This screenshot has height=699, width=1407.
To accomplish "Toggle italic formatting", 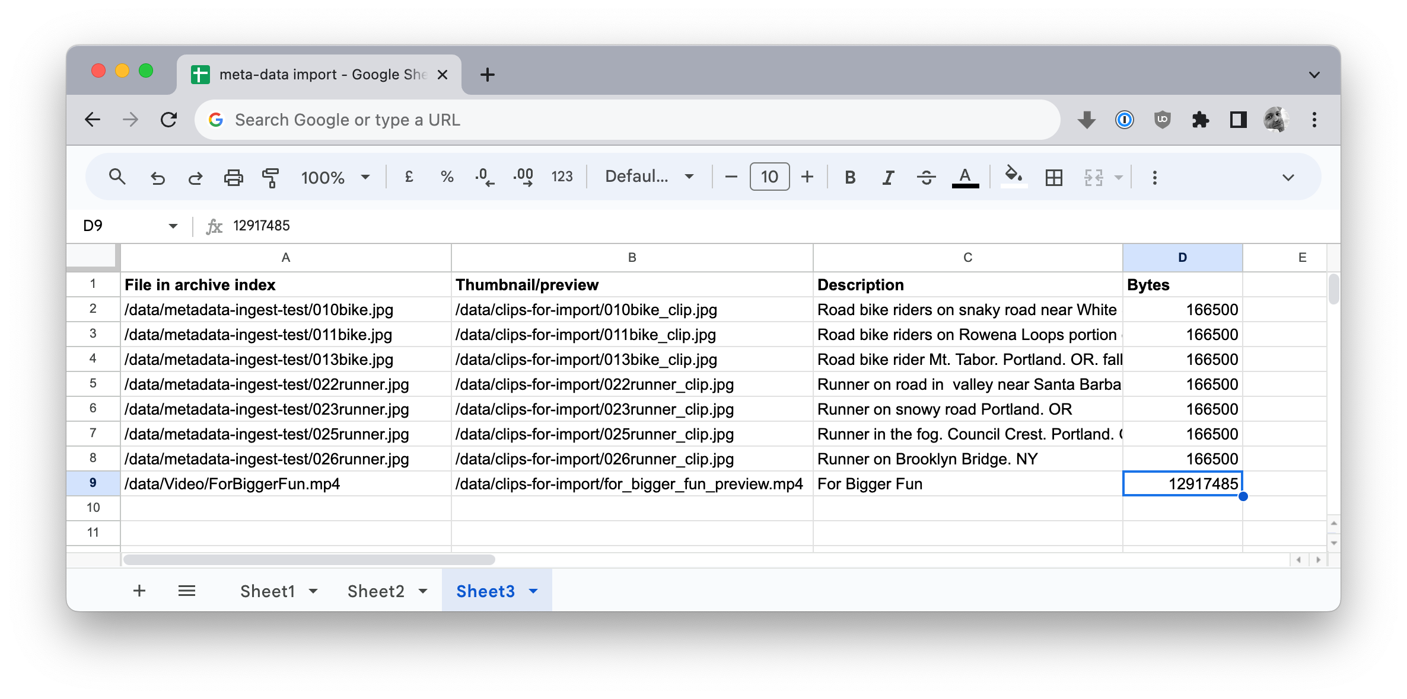I will click(887, 177).
